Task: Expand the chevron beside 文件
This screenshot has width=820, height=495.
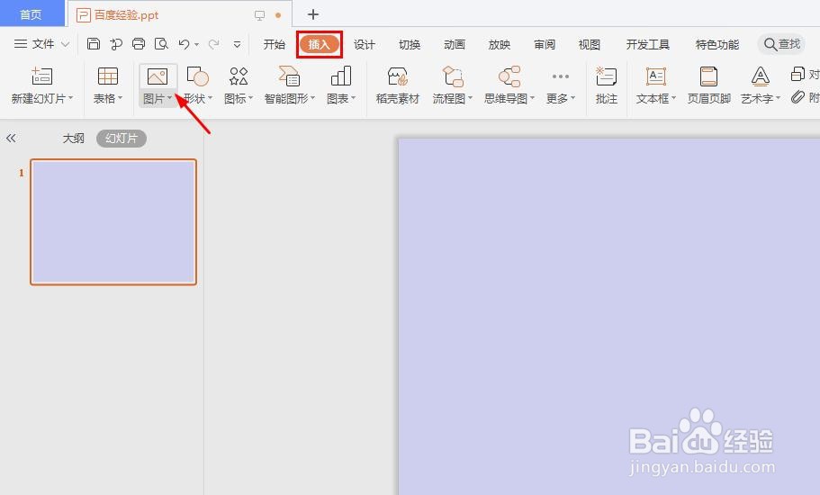Action: click(66, 44)
